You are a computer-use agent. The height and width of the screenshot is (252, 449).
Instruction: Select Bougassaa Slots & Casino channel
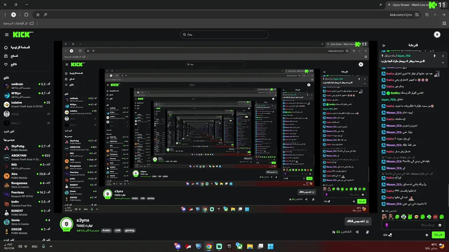tap(27, 185)
